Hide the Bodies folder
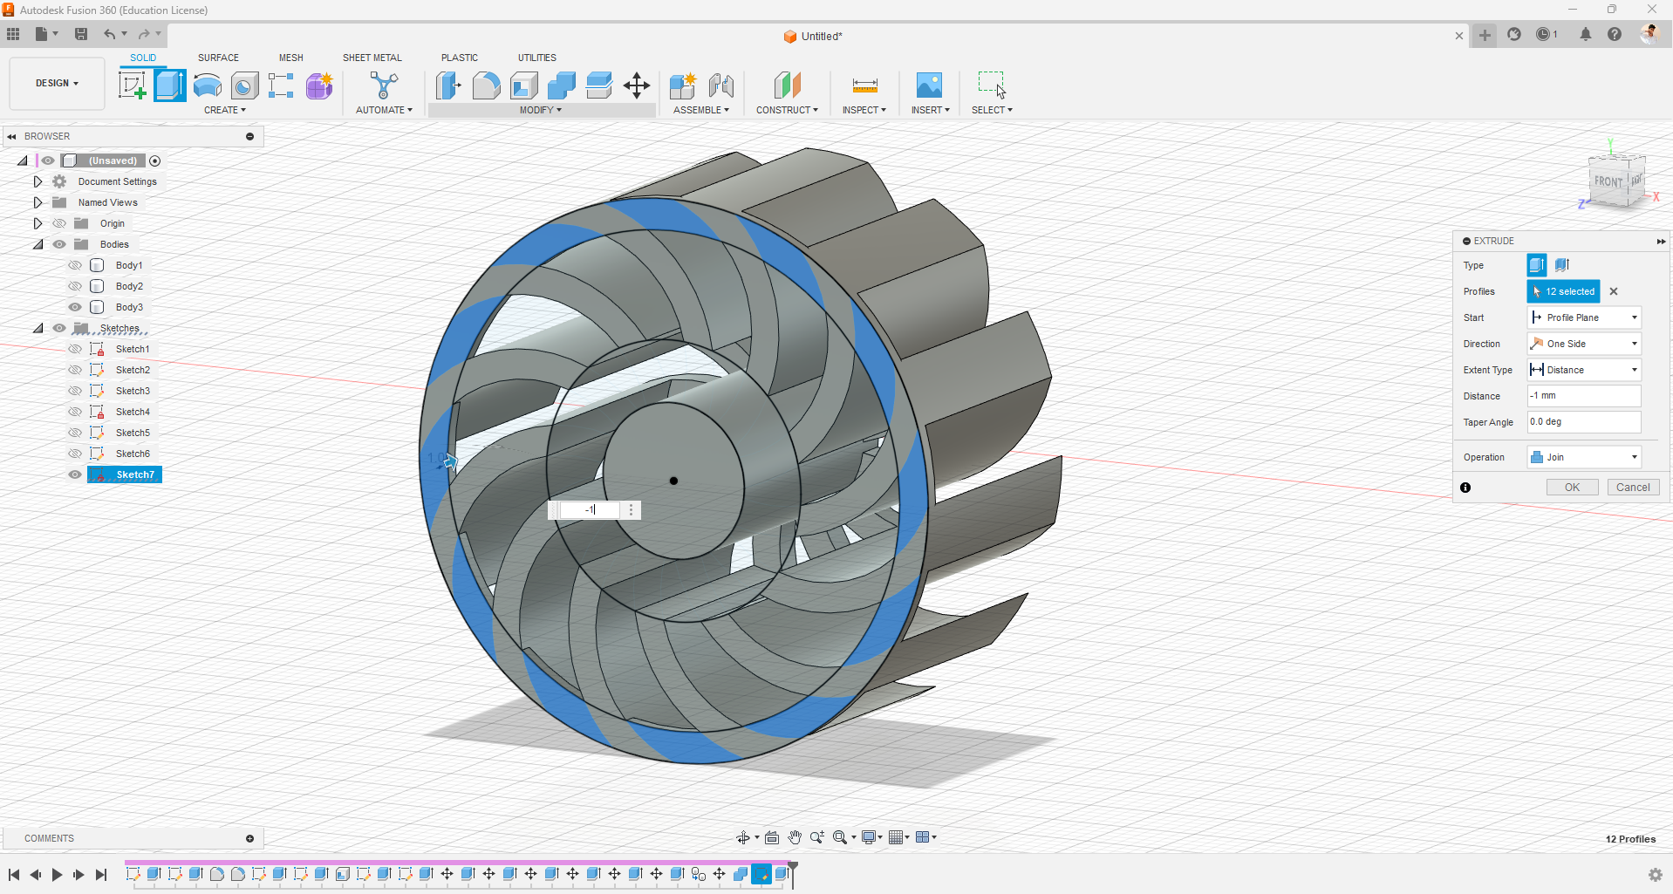This screenshot has height=894, width=1673. pyautogui.click(x=59, y=244)
